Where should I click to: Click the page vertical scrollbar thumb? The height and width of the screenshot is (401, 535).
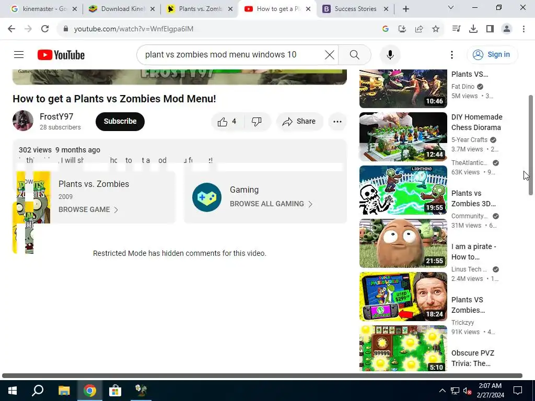point(531,145)
